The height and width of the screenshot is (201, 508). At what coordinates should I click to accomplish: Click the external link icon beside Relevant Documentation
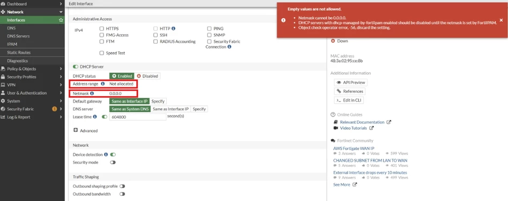pyautogui.click(x=389, y=122)
